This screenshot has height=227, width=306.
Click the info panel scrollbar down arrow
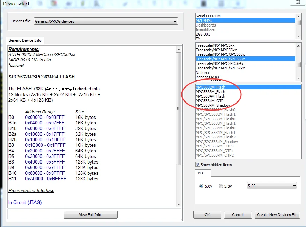coord(179,205)
